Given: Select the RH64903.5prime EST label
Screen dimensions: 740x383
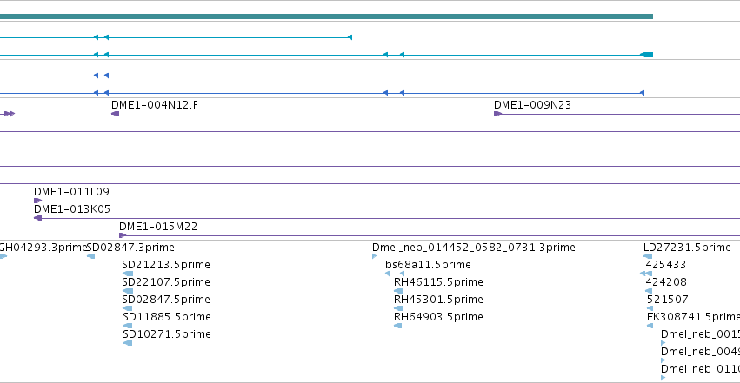Looking at the screenshot, I should click(438, 317).
